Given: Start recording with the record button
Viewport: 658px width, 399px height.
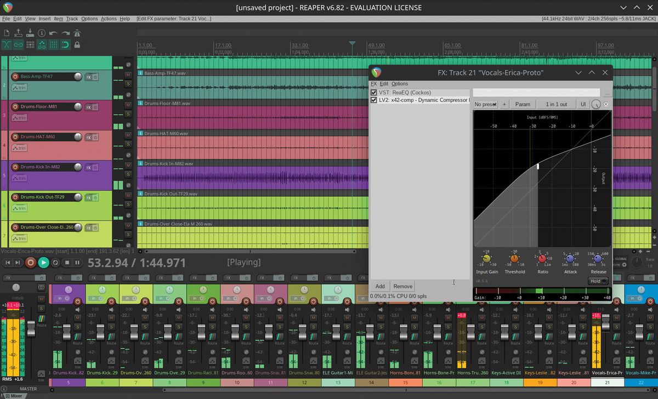Looking at the screenshot, I should click(31, 263).
